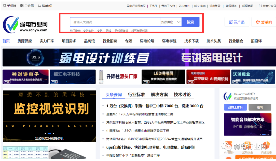Switch to the 行业标准 tab
Image resolution: width=276 pixels, height=161 pixels.
click(x=136, y=95)
